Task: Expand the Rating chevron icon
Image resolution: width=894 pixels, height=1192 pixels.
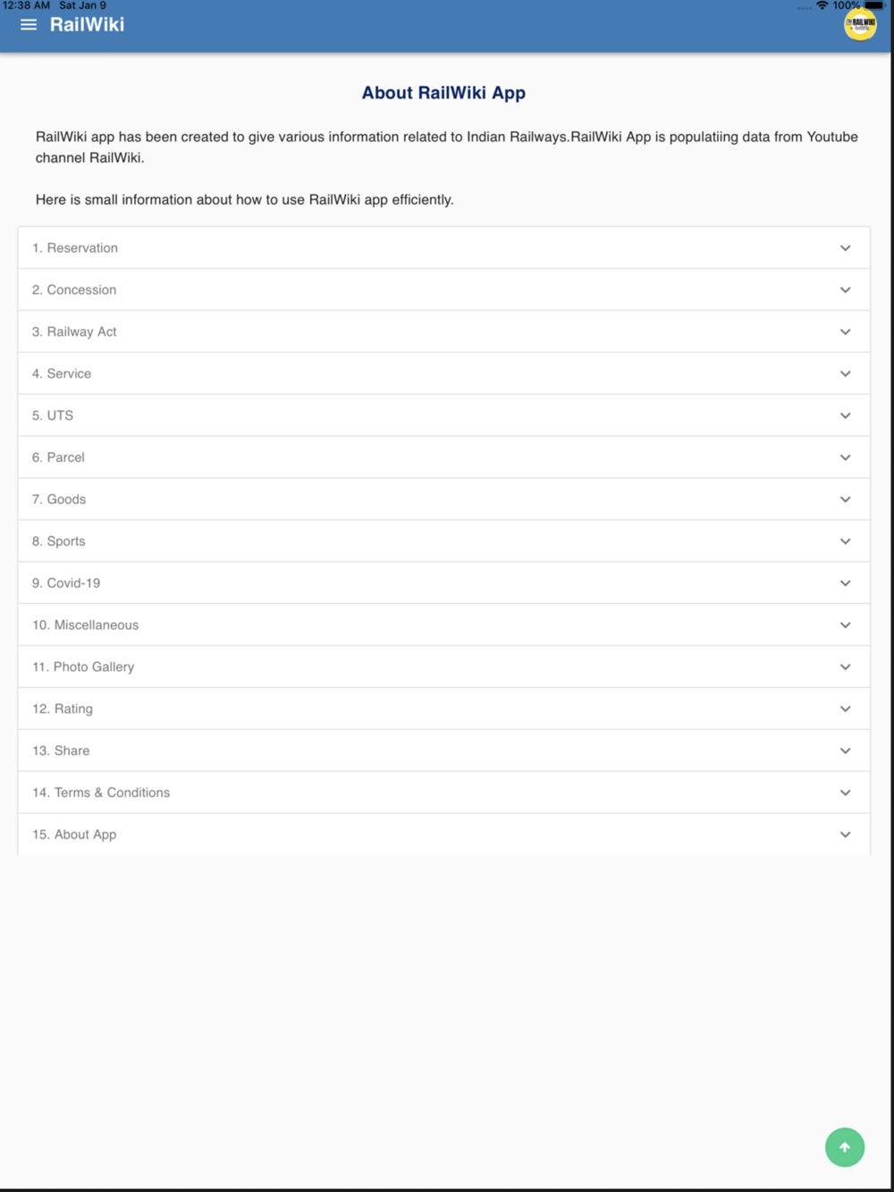Action: tap(845, 709)
